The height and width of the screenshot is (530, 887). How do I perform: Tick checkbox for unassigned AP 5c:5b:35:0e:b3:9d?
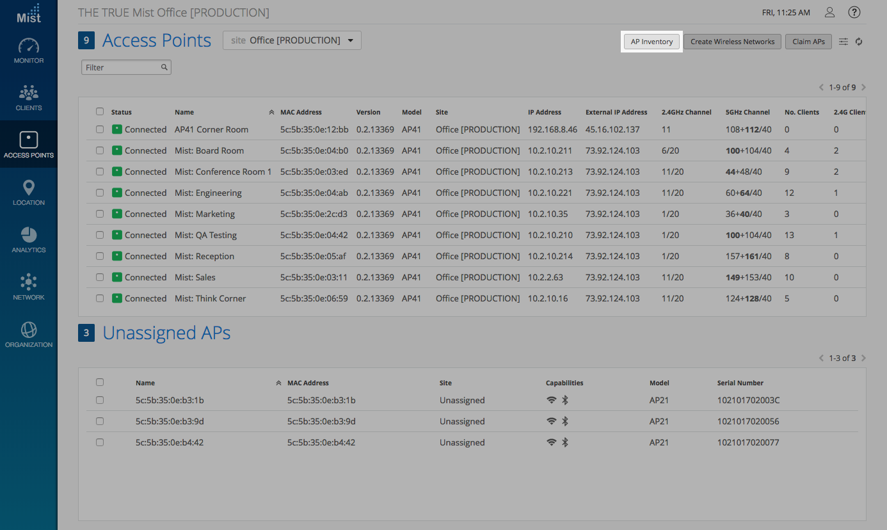pyautogui.click(x=100, y=421)
